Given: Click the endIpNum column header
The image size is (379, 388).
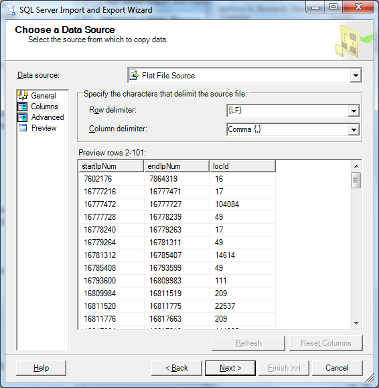Looking at the screenshot, I should 177,166.
